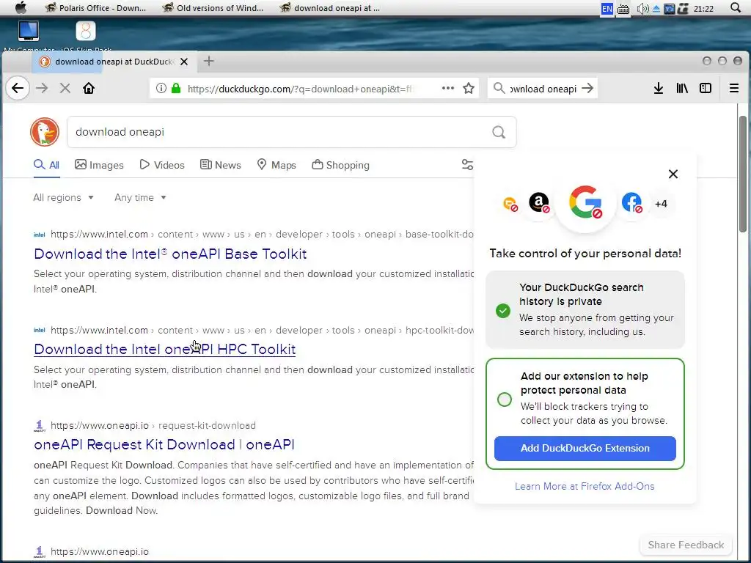
Task: Open oneAPI Request Kit Download result
Action: 164,444
